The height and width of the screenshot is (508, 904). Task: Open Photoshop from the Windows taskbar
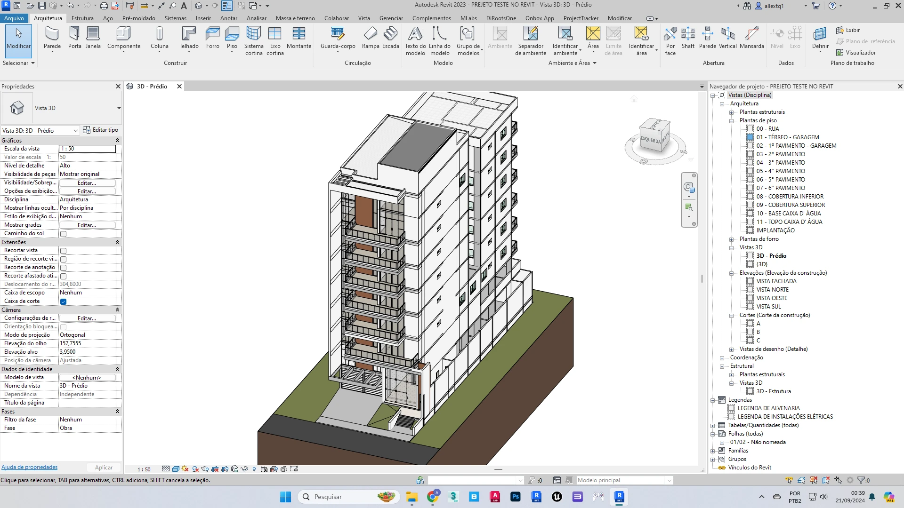(516, 497)
